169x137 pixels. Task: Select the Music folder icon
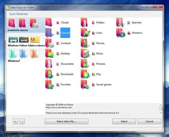point(85,53)
